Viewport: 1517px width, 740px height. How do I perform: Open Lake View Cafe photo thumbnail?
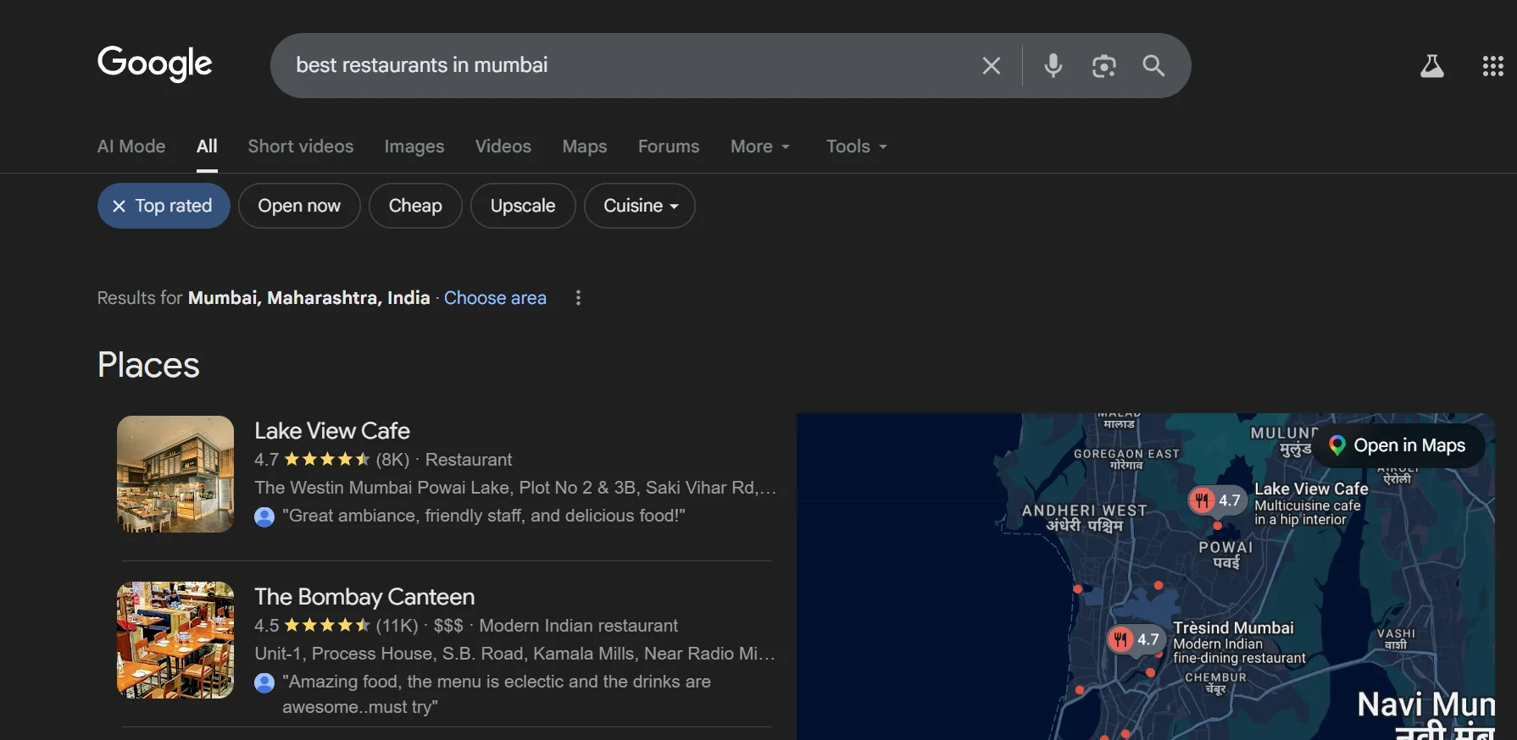pos(175,474)
